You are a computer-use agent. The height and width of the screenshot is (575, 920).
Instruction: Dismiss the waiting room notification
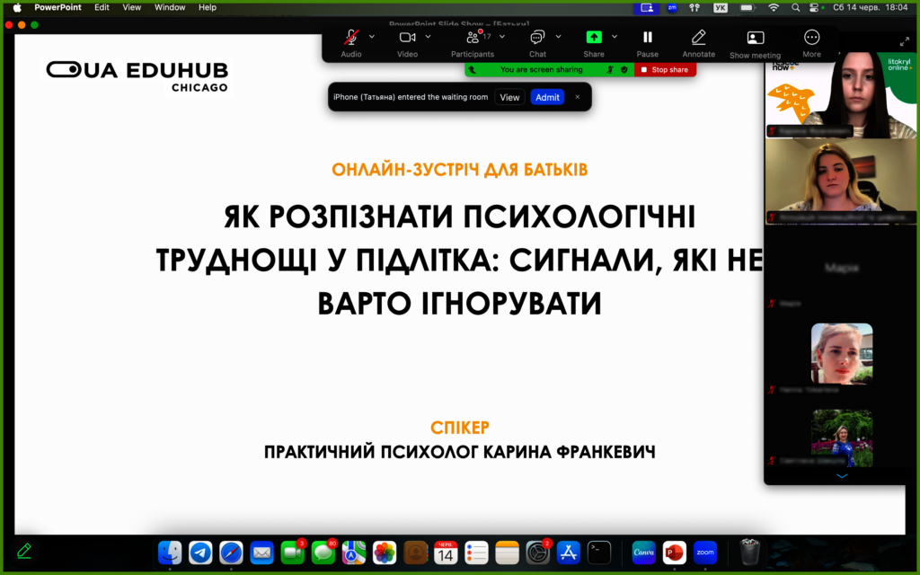point(578,97)
